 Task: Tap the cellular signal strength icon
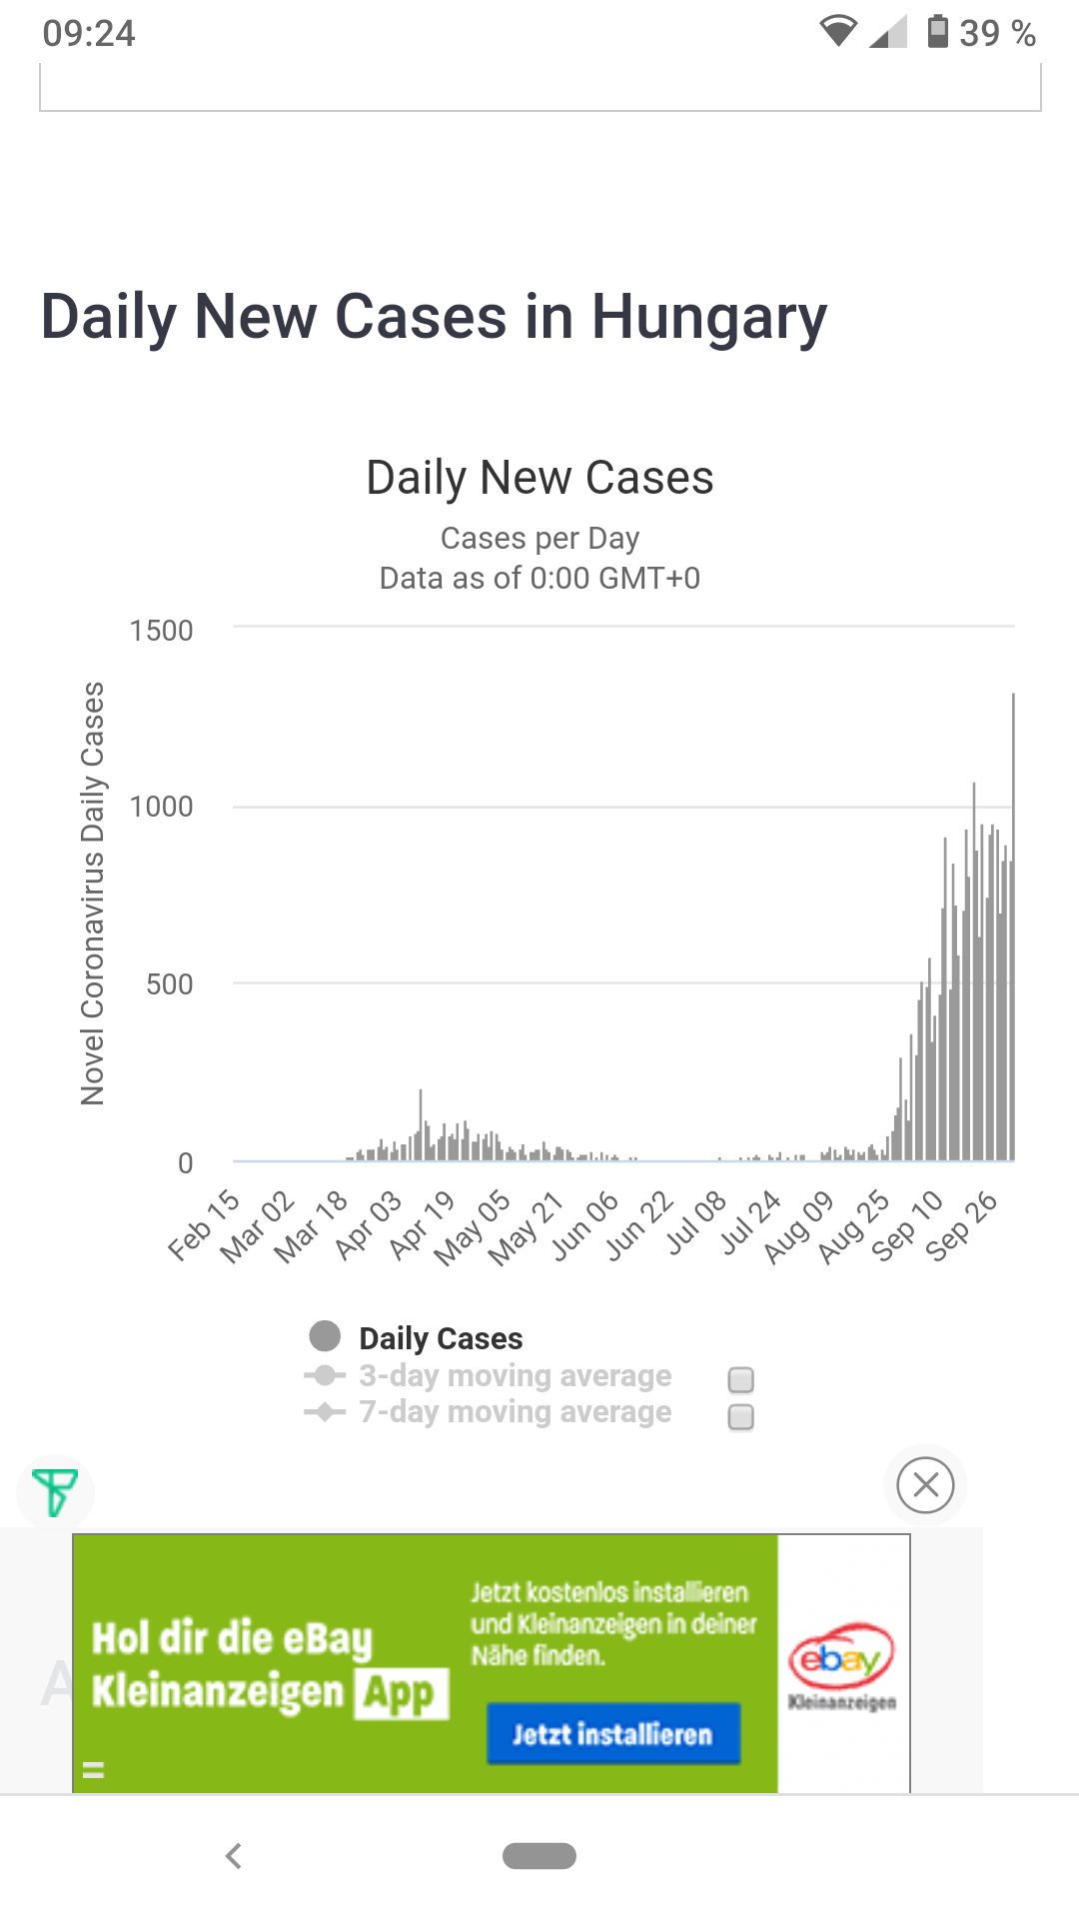(887, 32)
